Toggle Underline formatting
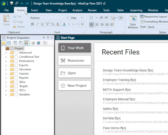The image size is (168, 135). point(42,24)
